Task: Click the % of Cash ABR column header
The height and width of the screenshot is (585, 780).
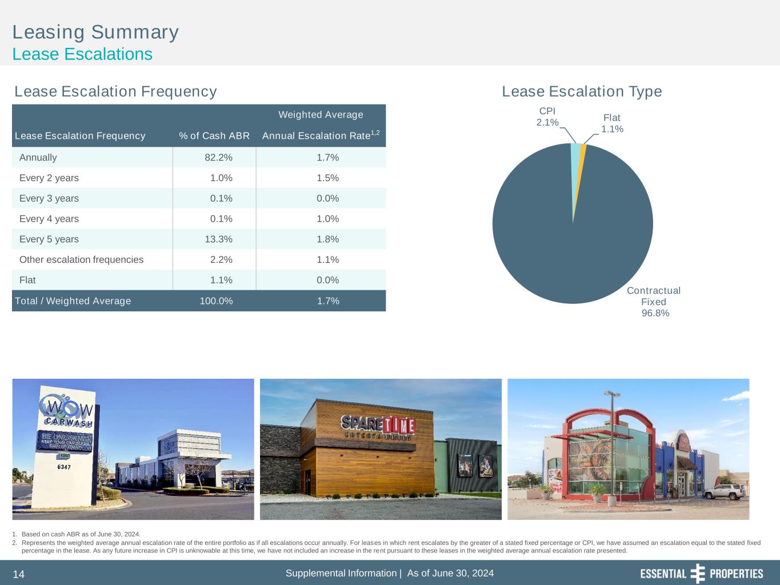Action: point(214,136)
